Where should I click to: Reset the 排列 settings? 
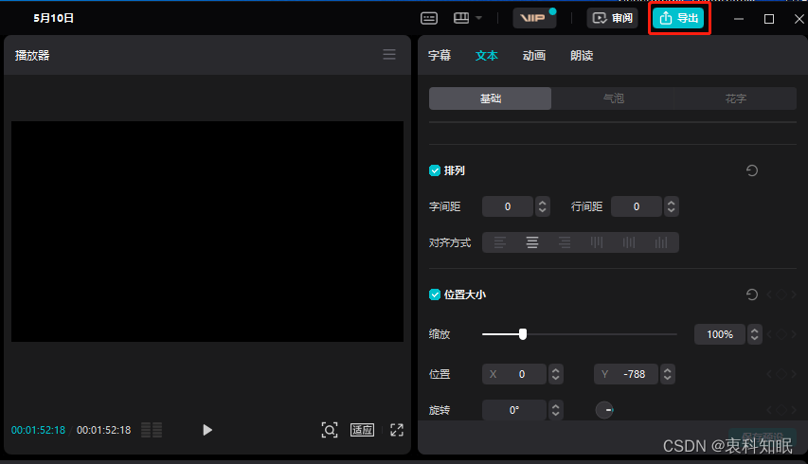pos(752,170)
